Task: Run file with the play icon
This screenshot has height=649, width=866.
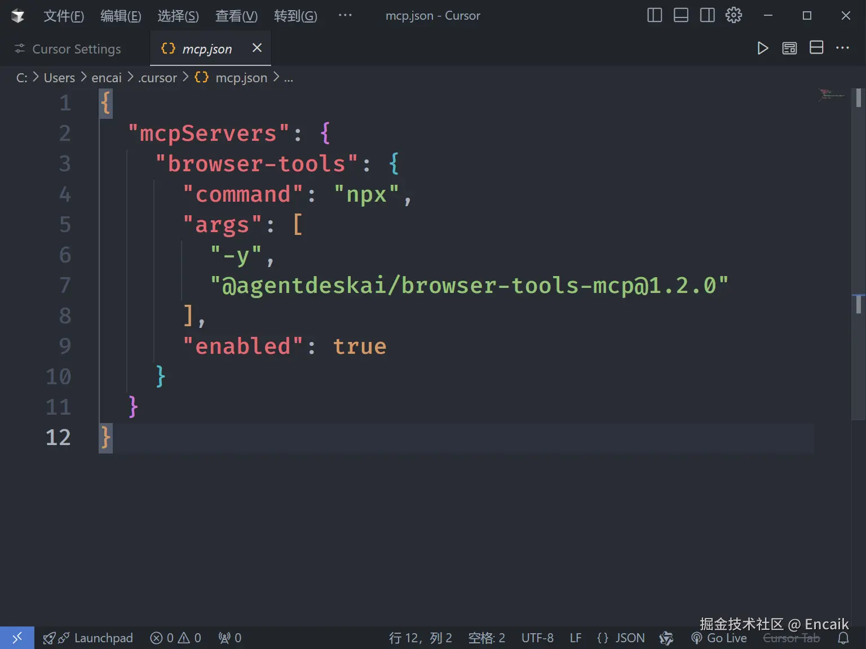Action: 763,48
